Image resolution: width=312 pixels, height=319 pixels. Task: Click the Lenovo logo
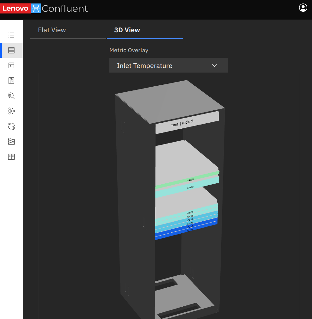pos(15,8)
